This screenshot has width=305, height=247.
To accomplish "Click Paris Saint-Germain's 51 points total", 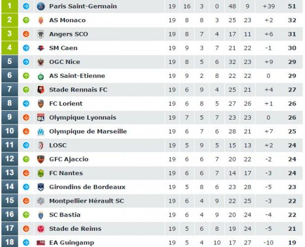I will (x=292, y=6).
